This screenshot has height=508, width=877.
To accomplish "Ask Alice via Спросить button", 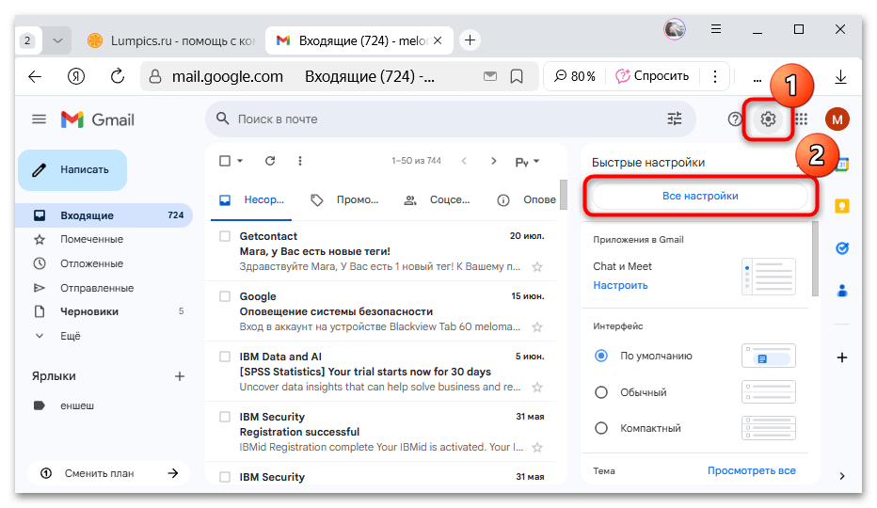I will (652, 76).
